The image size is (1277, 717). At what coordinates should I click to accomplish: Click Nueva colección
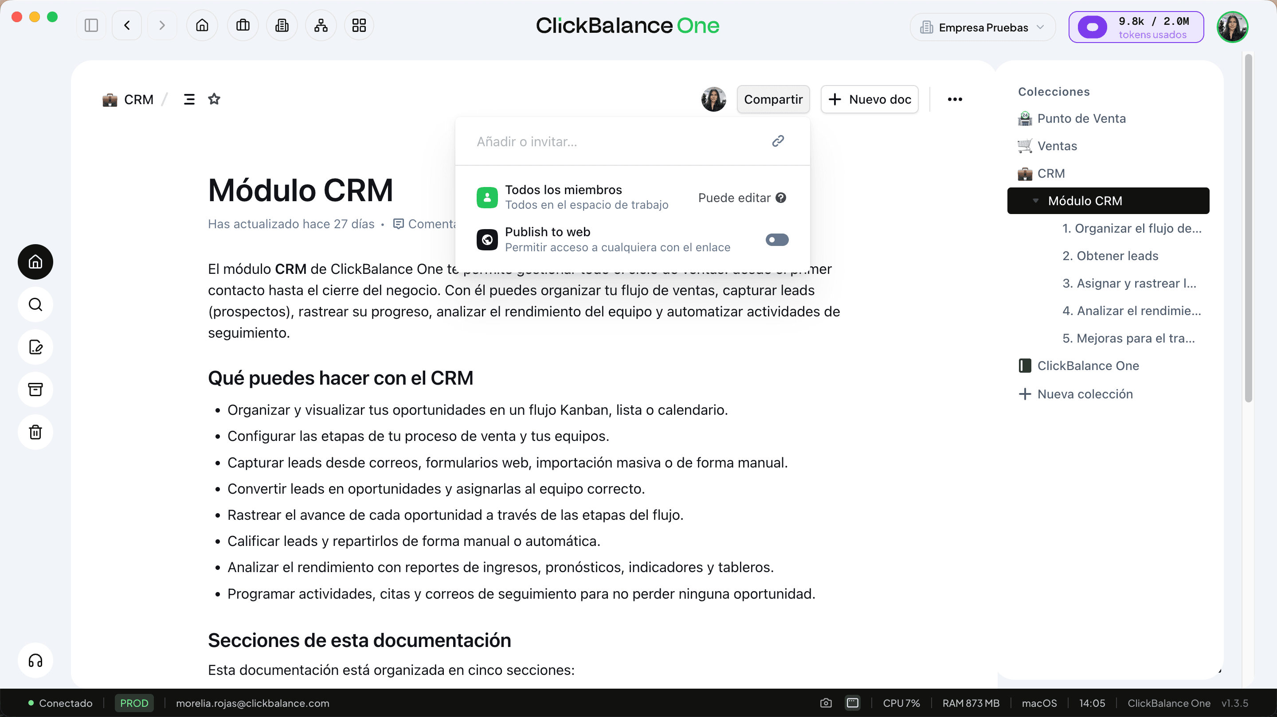point(1075,394)
